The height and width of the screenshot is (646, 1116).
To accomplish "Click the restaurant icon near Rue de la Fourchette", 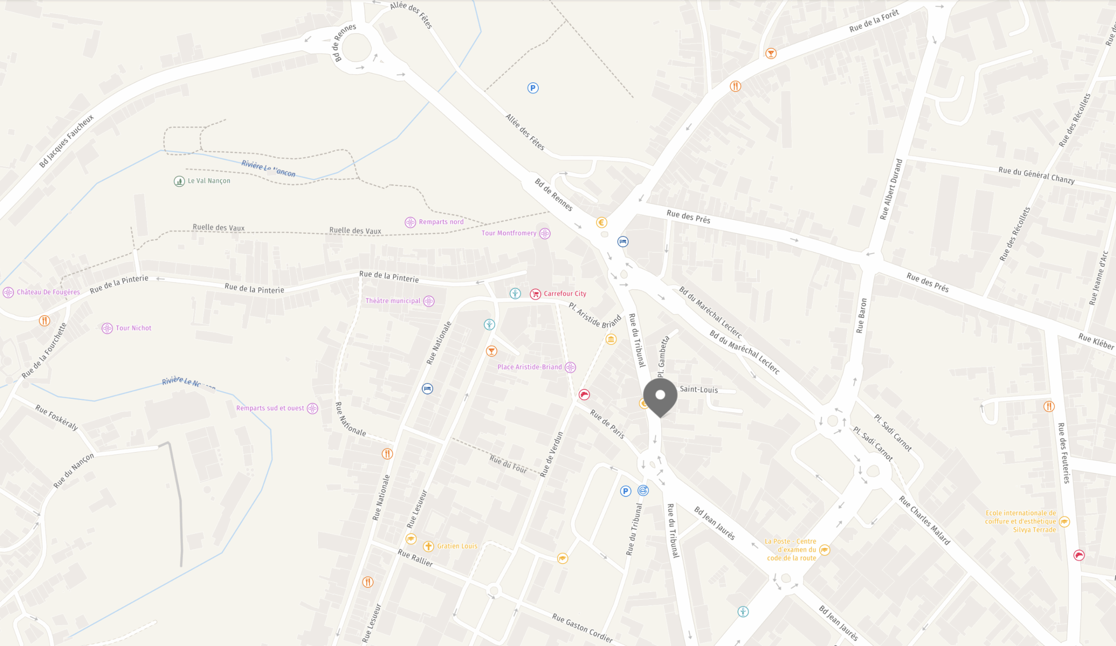I will (44, 320).
